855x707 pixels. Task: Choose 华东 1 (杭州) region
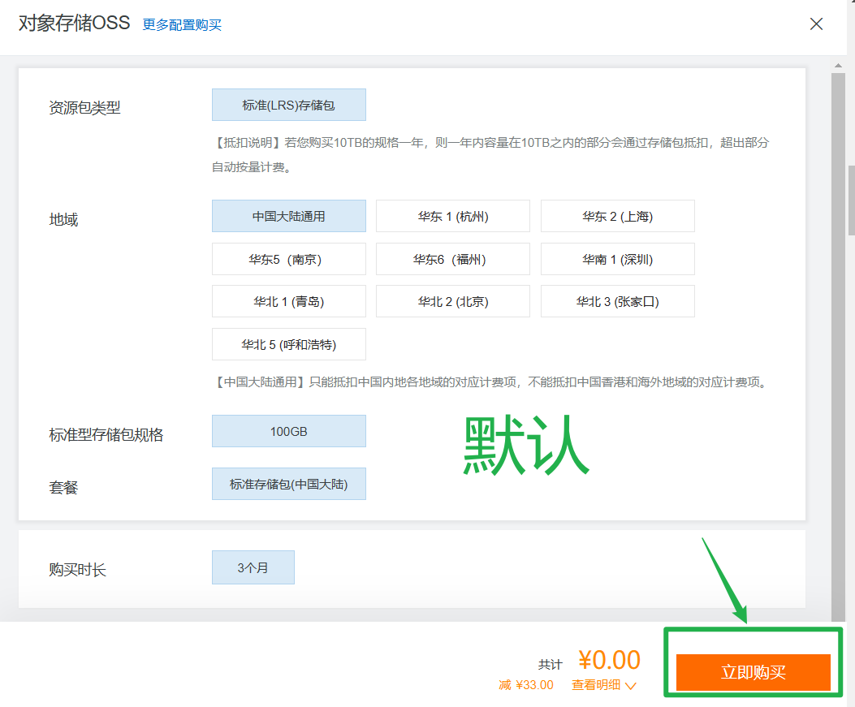point(453,216)
